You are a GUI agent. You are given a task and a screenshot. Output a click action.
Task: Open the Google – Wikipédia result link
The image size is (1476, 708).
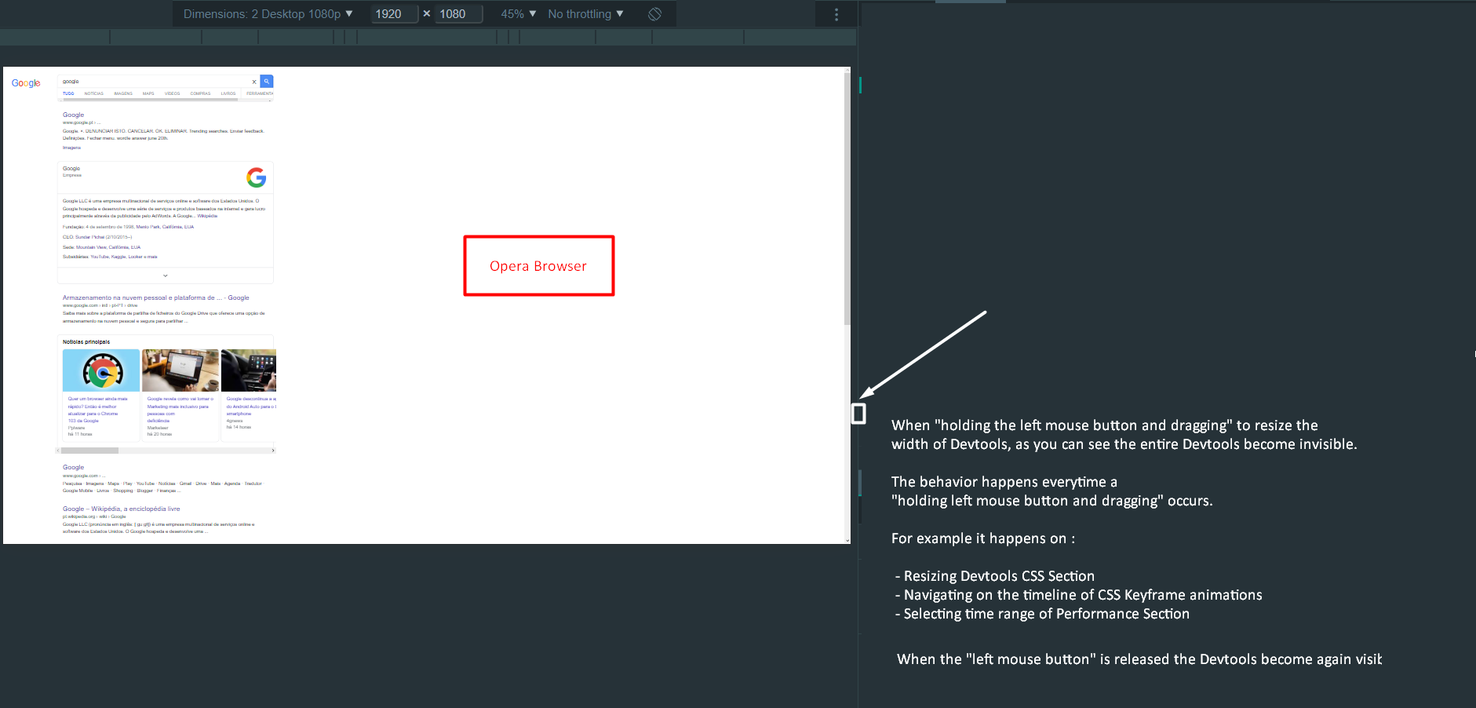click(121, 509)
